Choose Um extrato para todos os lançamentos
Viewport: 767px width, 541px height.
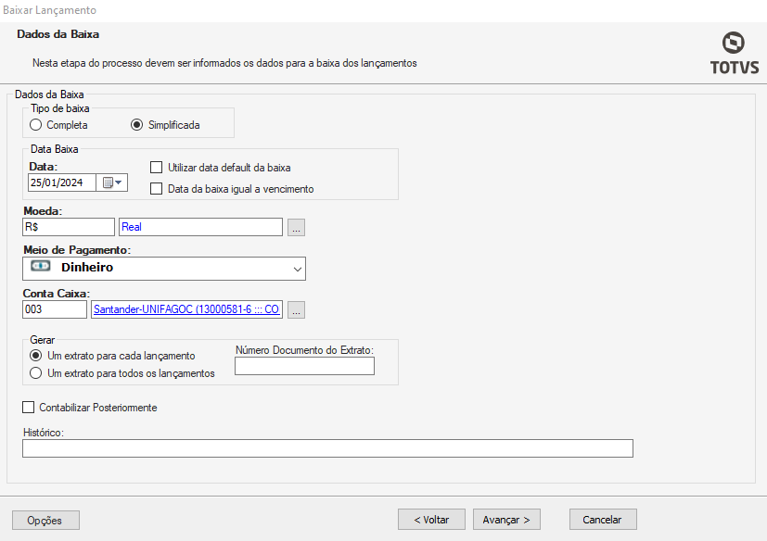click(36, 373)
